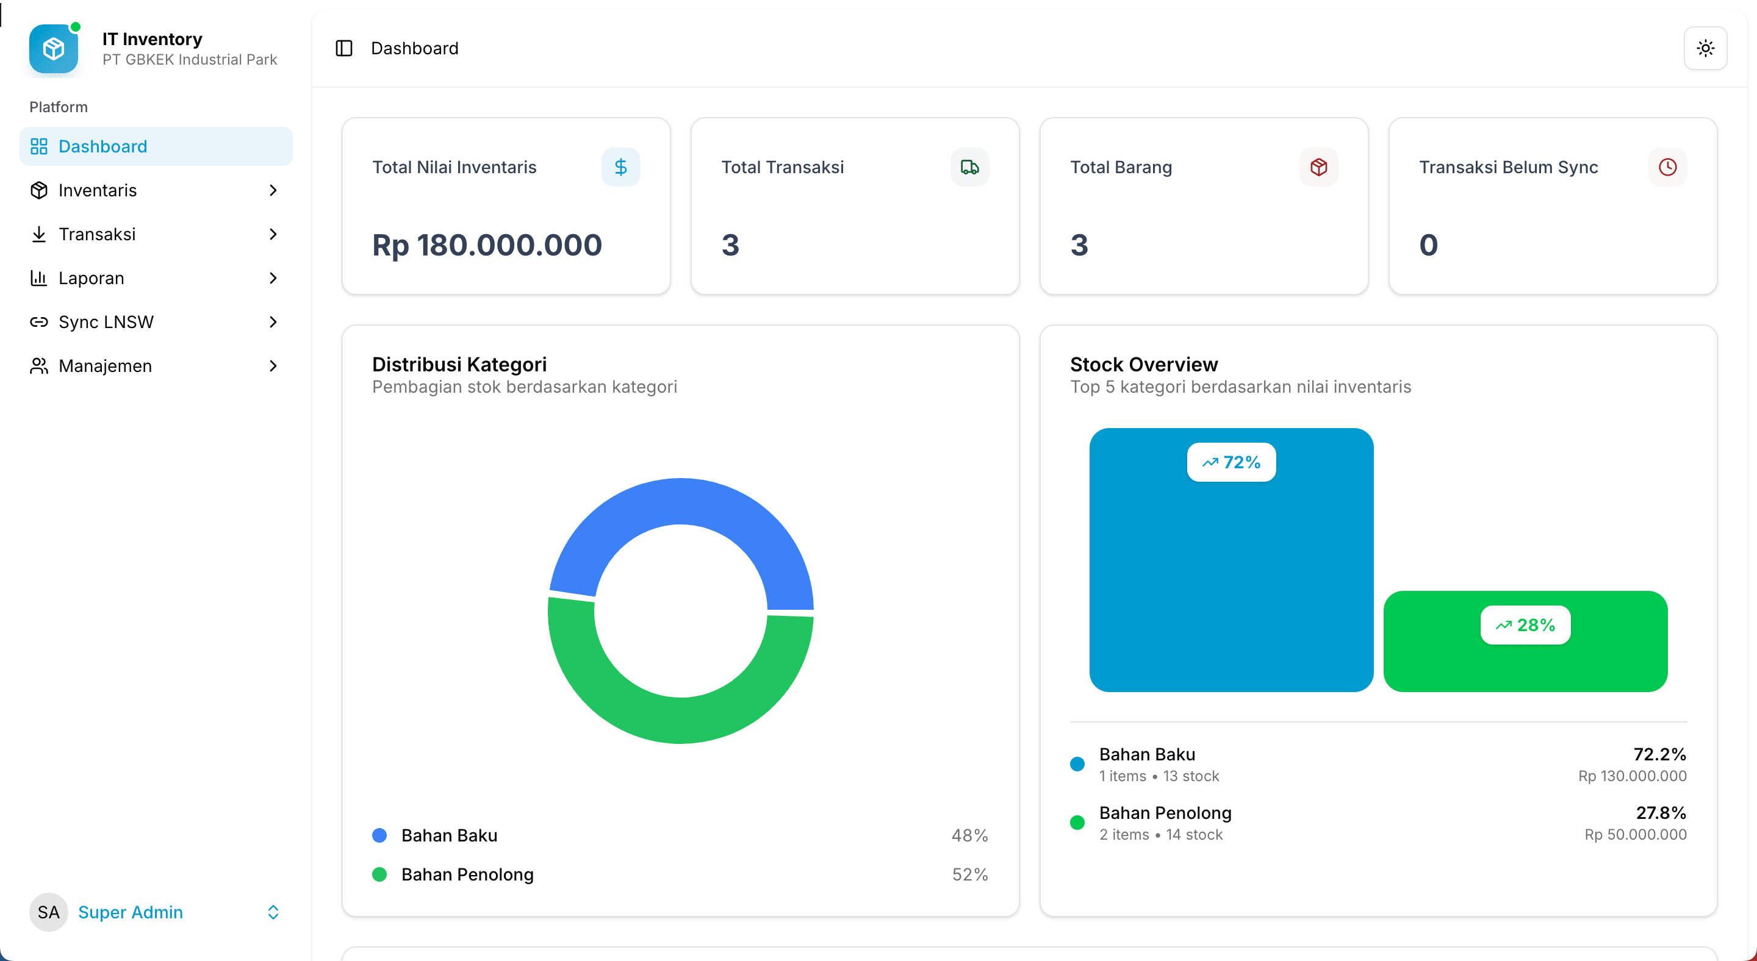Expand the Transaksi chevron
Viewport: 1757px width, 961px height.
[273, 234]
